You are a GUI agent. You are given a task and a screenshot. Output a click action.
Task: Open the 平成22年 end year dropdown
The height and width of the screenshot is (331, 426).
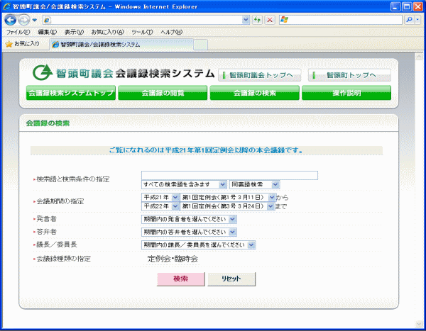tap(160, 206)
